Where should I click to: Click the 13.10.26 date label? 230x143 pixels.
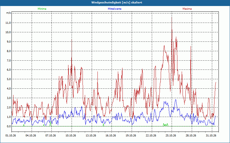(91, 136)
